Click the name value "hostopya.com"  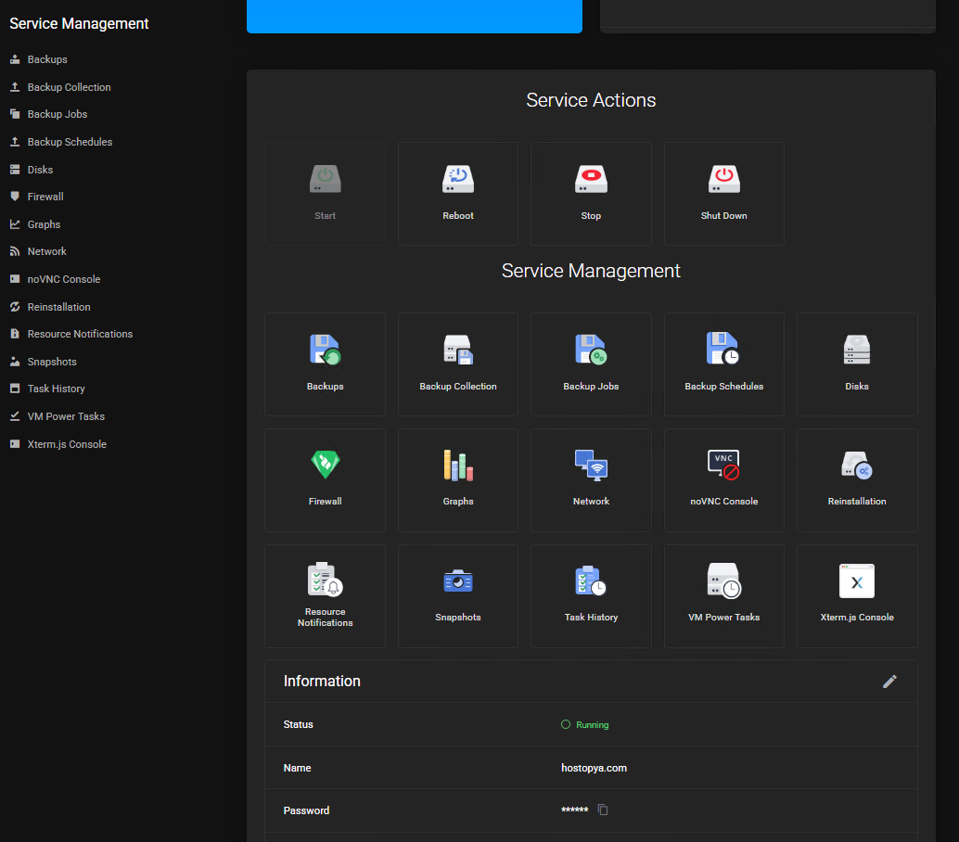tap(594, 768)
